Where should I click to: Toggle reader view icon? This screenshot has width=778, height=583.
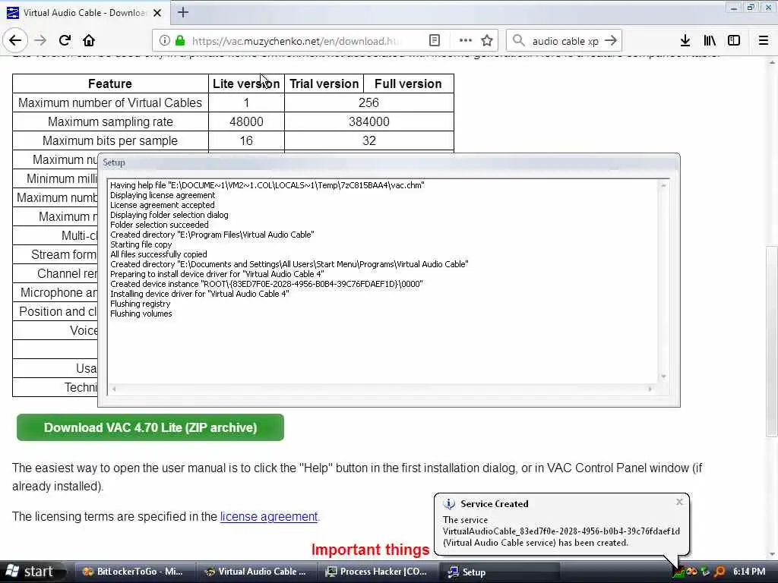(434, 41)
